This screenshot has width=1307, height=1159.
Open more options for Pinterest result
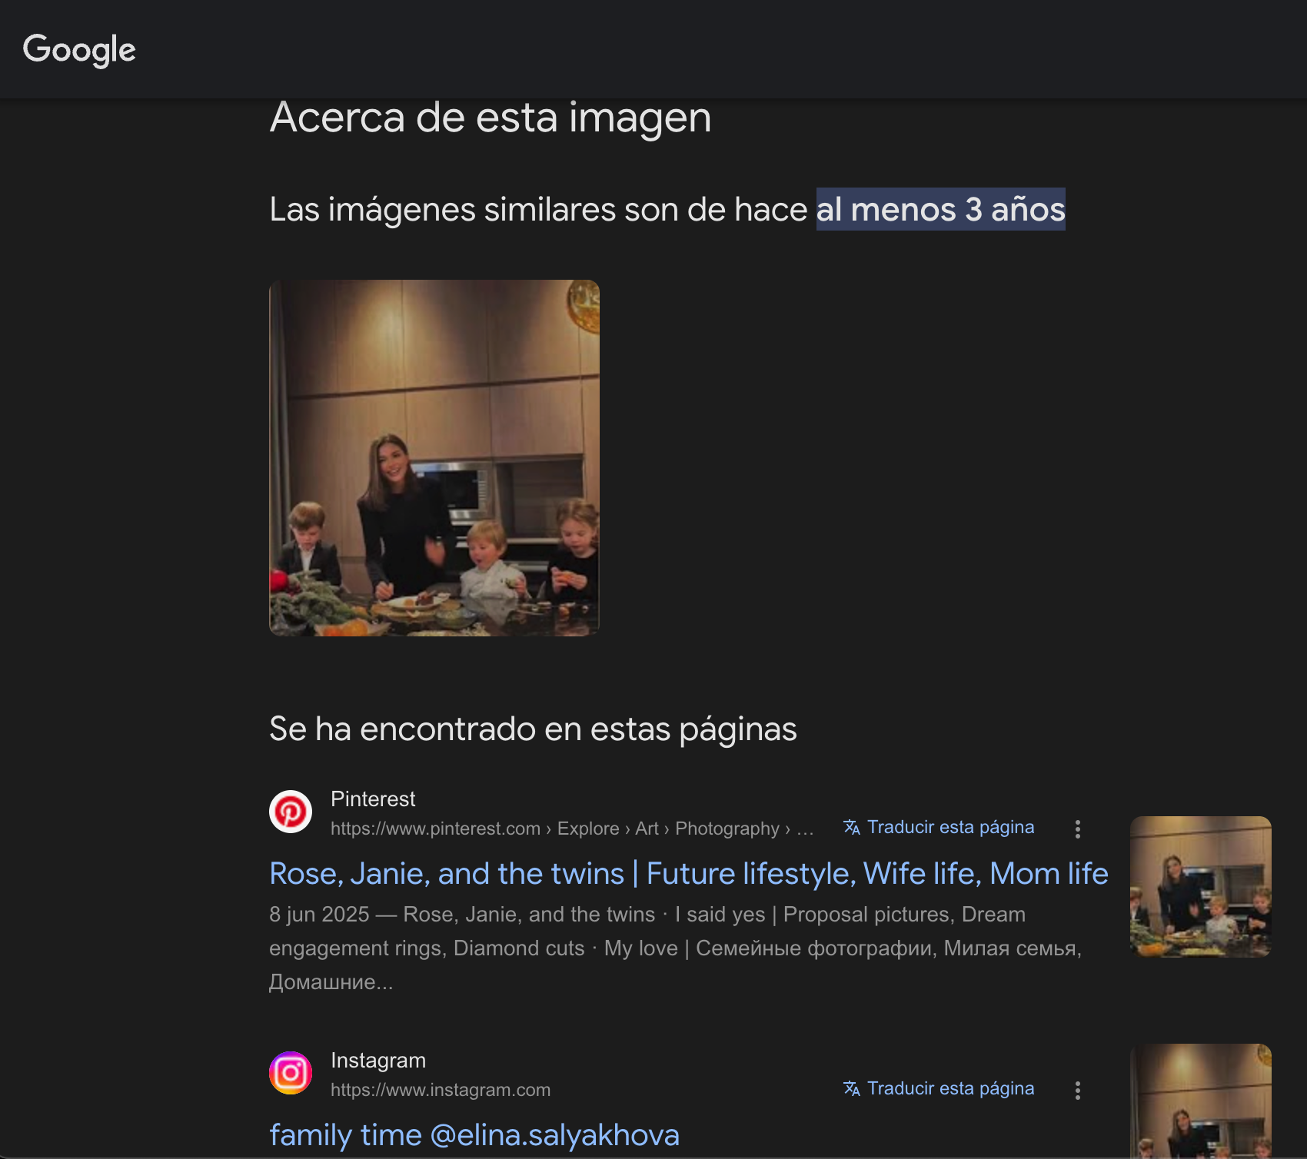[1078, 829]
